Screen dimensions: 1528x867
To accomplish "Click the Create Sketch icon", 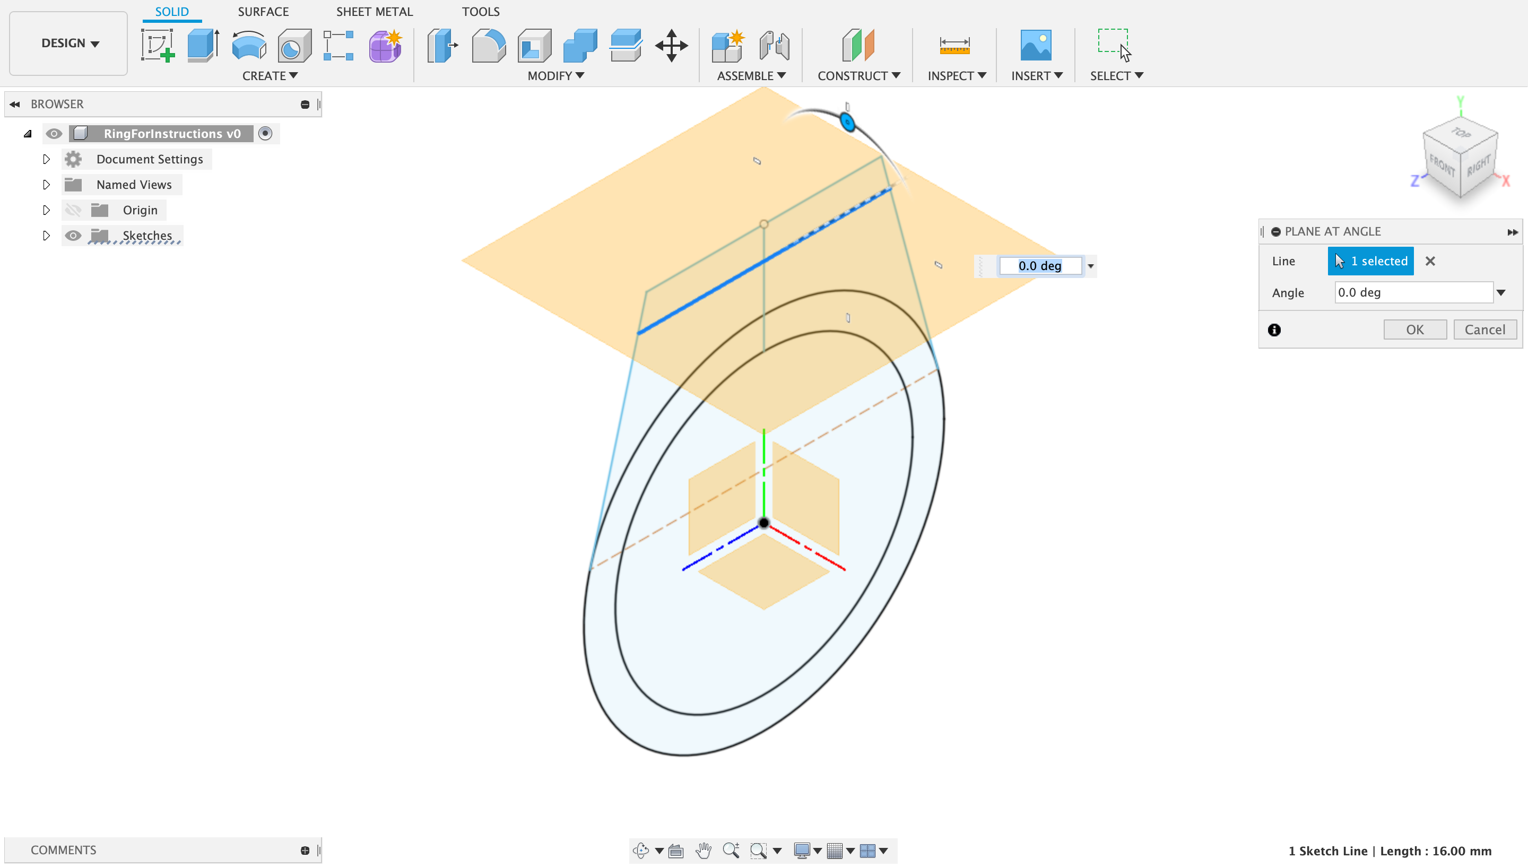I will point(157,45).
